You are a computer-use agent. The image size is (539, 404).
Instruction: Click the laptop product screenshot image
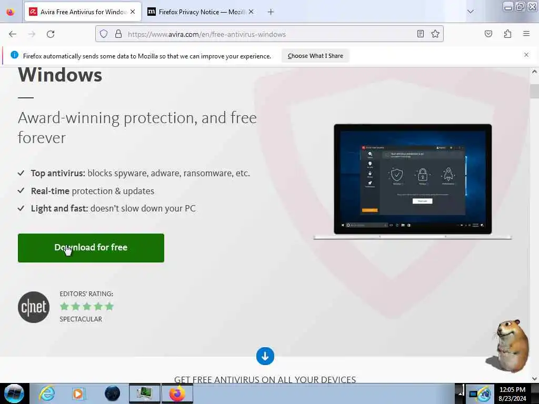[x=413, y=181]
